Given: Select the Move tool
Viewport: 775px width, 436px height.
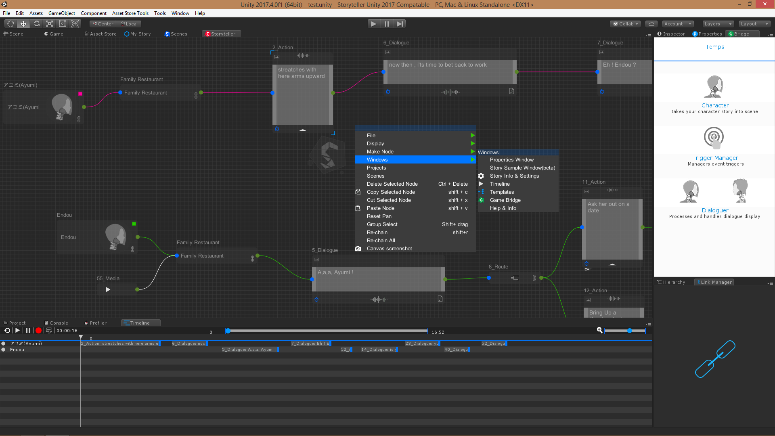Looking at the screenshot, I should (x=23, y=24).
